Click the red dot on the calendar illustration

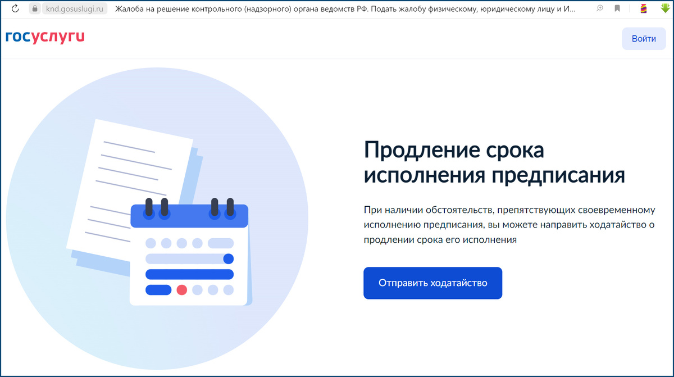pyautogui.click(x=181, y=290)
